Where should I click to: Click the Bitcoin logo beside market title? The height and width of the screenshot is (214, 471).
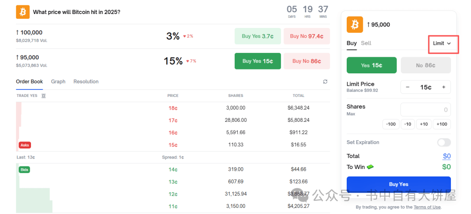coord(23,12)
